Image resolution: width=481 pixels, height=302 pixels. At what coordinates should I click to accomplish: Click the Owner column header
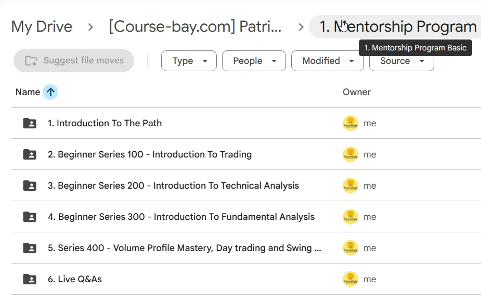pyautogui.click(x=356, y=92)
